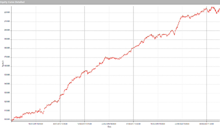Click the 210000 y-axis label
This screenshot has height=128, width=220.
(7, 21)
